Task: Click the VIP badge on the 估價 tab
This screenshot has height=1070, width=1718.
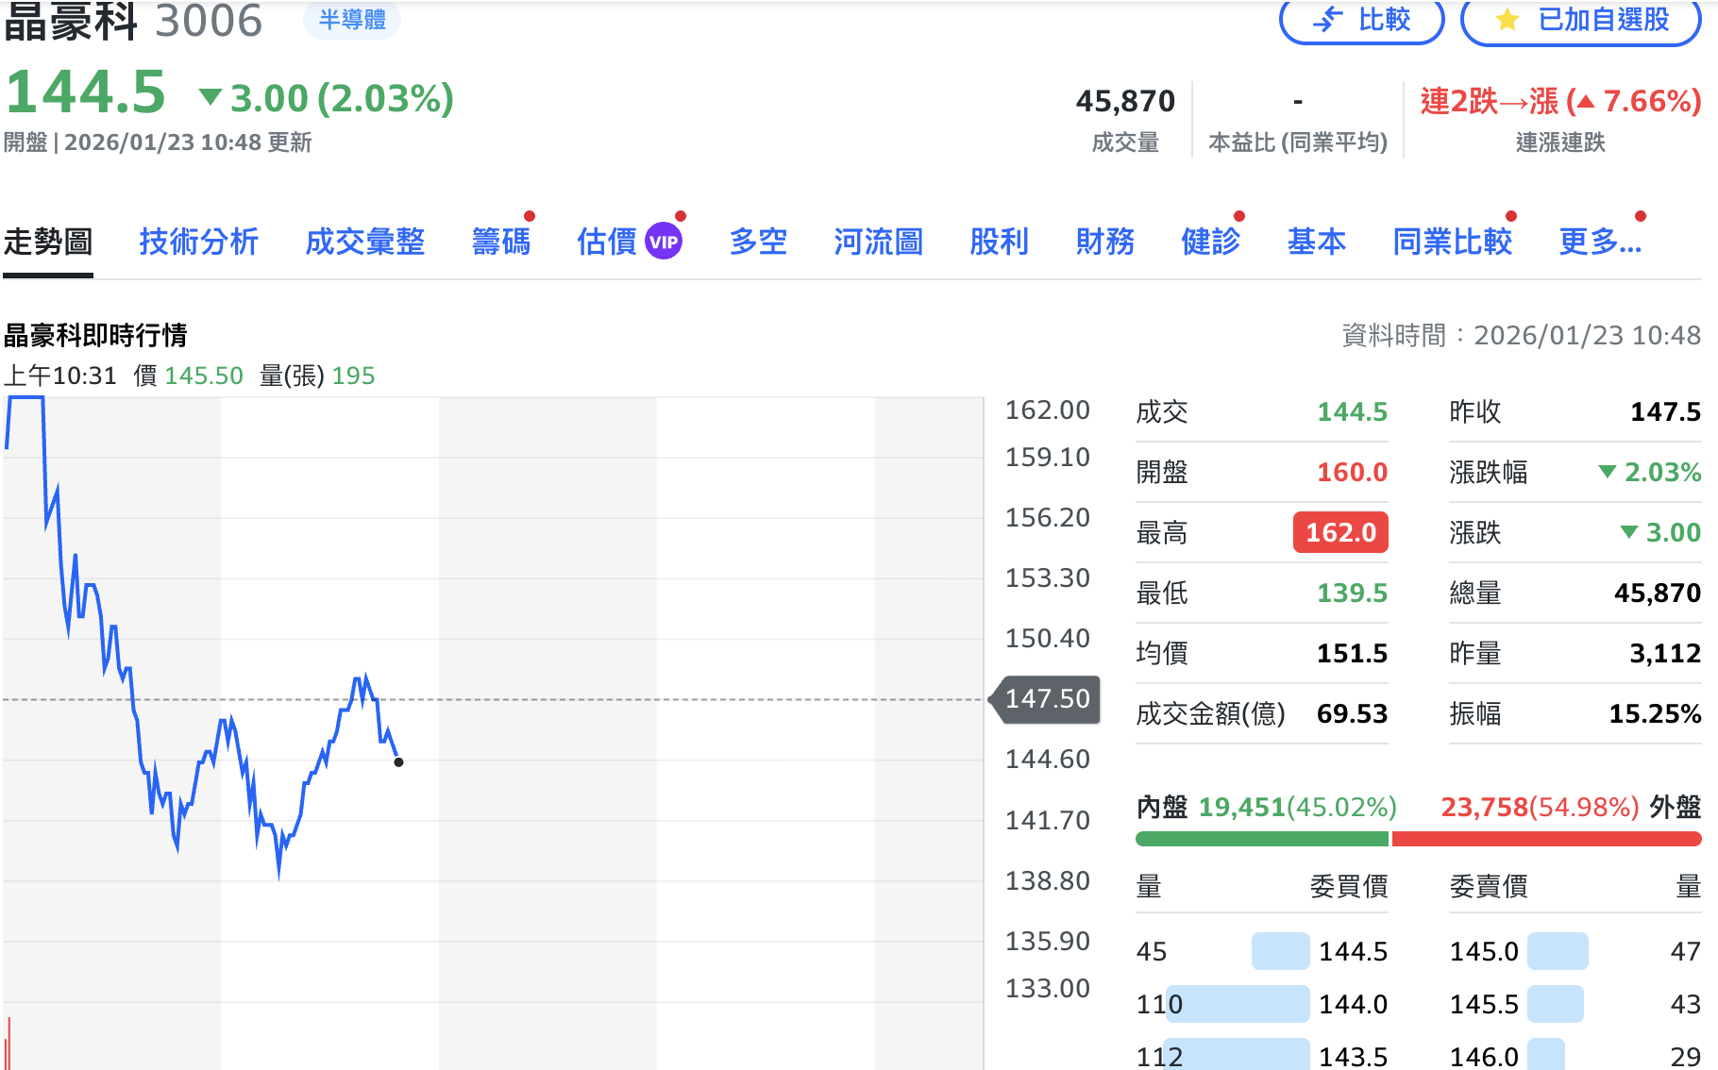Action: tap(664, 241)
